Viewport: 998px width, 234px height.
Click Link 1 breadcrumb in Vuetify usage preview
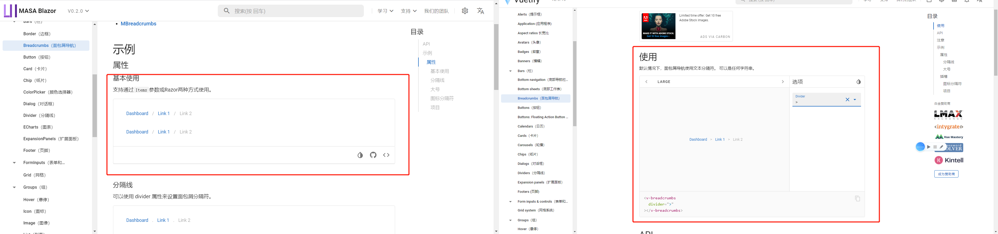(720, 139)
